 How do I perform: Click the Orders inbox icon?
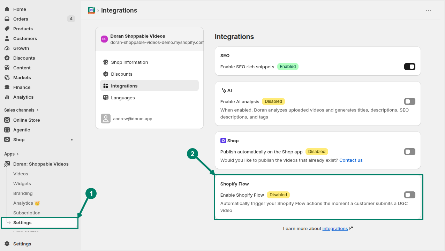click(x=7, y=19)
